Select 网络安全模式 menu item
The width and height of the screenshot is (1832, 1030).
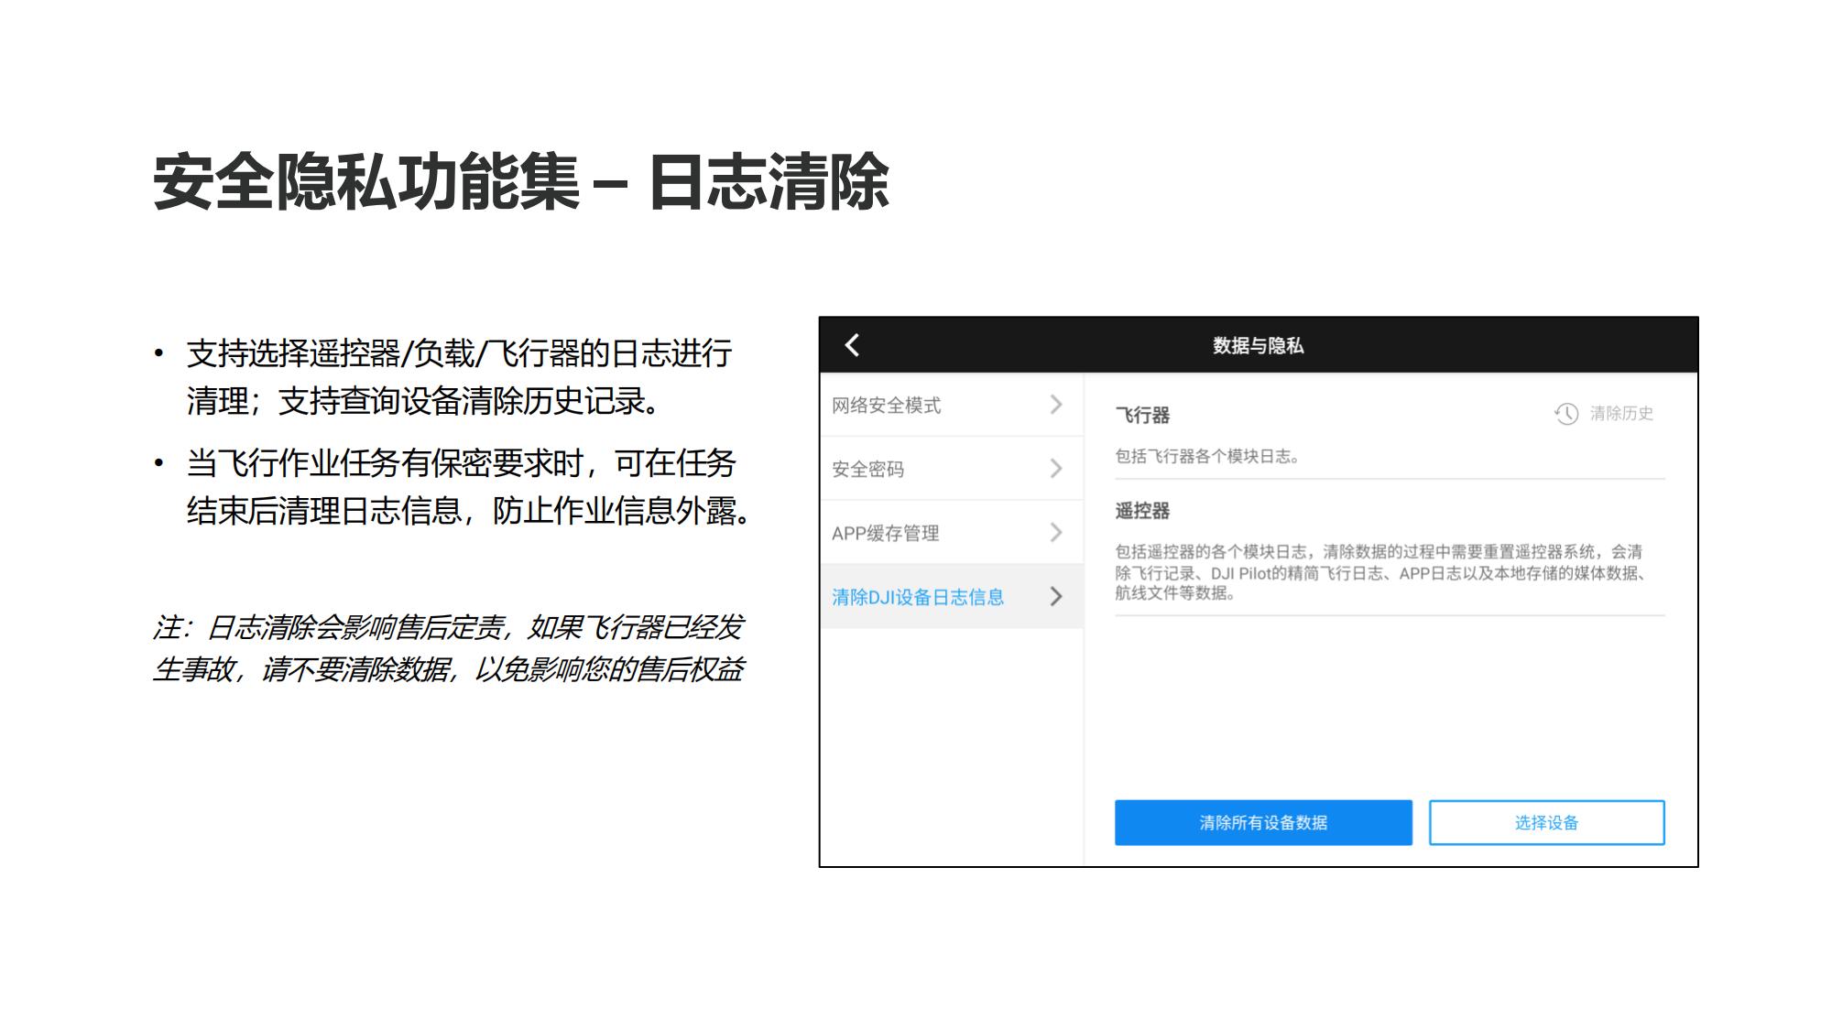(x=887, y=406)
